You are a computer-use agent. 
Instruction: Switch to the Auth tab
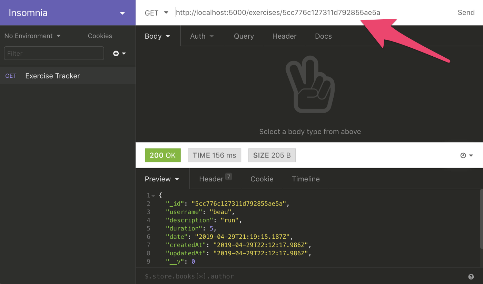tap(202, 36)
